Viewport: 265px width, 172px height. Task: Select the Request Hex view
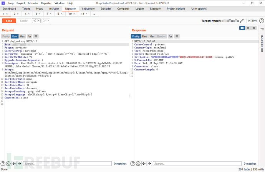pyautogui.click(x=22, y=37)
